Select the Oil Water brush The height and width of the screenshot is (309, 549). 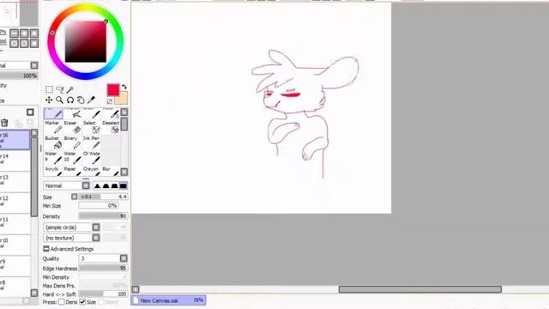point(92,158)
